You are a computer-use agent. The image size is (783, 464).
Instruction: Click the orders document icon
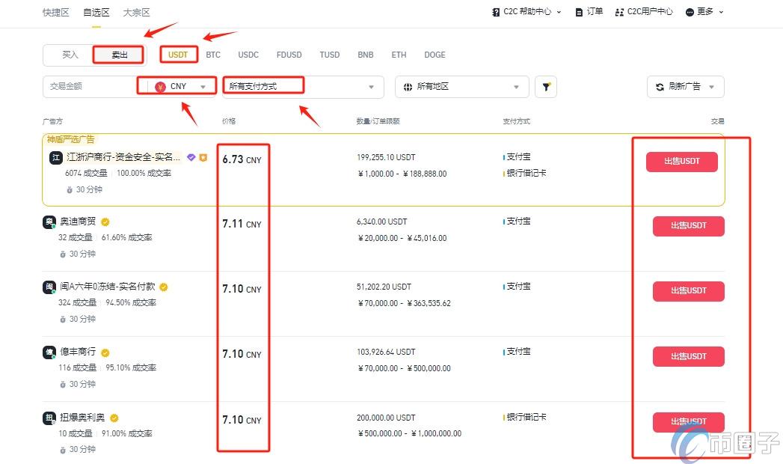[579, 12]
